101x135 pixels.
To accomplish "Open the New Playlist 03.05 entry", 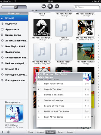I will [x=14, y=46].
